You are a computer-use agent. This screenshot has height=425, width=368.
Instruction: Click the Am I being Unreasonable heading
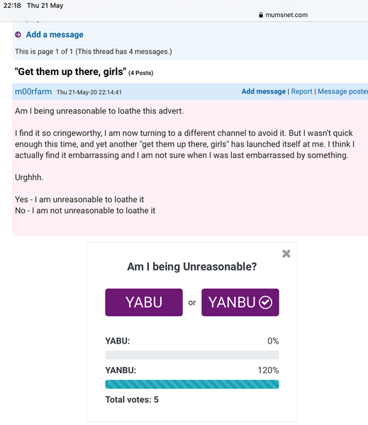pos(192,267)
